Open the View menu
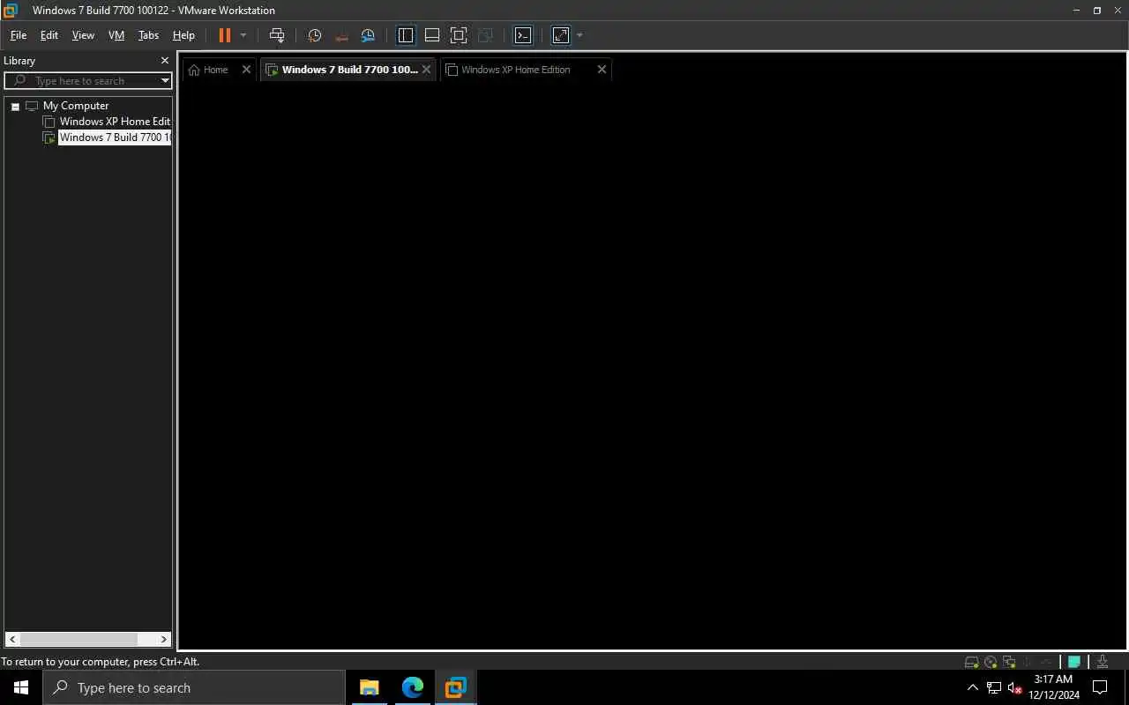 coord(83,35)
